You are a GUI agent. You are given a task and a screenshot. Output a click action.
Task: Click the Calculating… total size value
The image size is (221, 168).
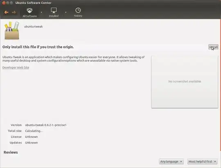tap(34, 131)
